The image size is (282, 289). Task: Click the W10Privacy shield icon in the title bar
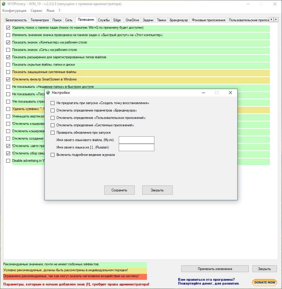click(x=4, y=4)
